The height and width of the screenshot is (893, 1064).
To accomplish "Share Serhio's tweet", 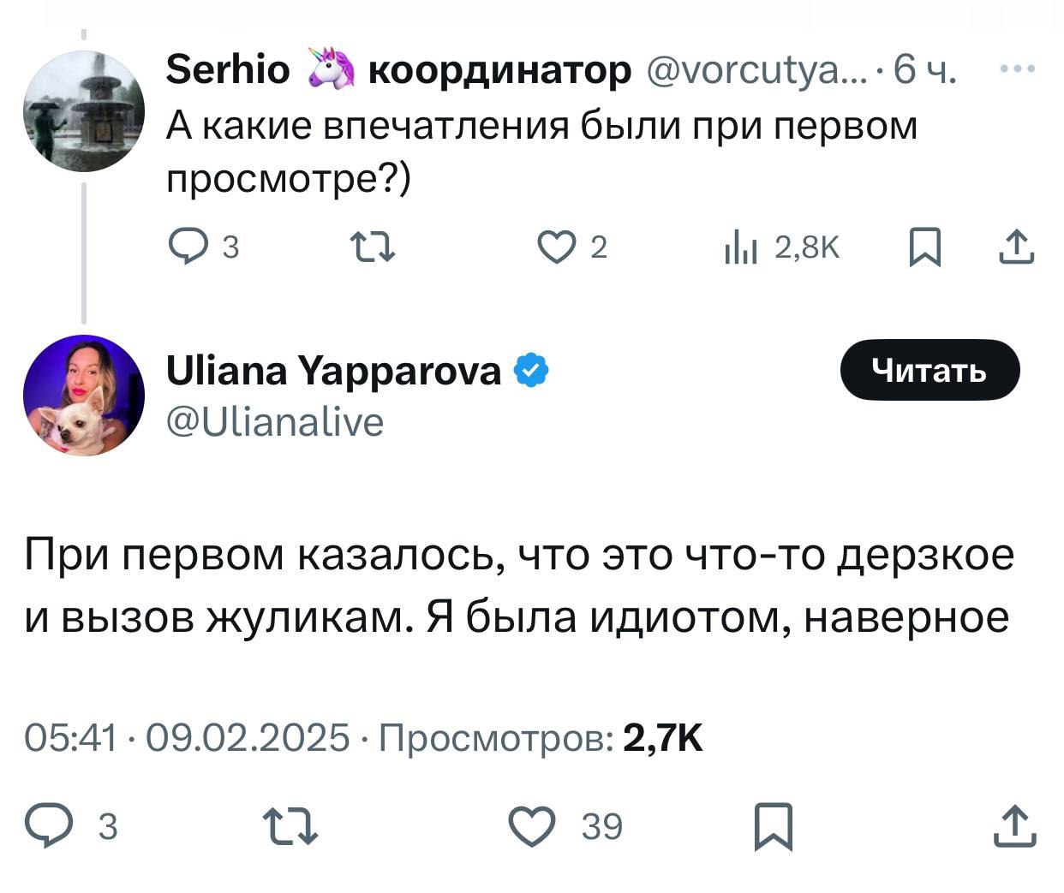I will (x=1016, y=247).
